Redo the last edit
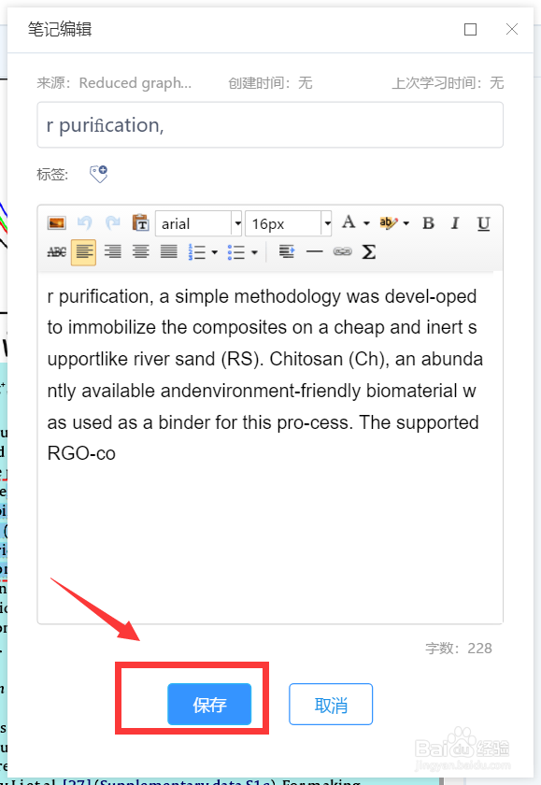 pyautogui.click(x=113, y=222)
